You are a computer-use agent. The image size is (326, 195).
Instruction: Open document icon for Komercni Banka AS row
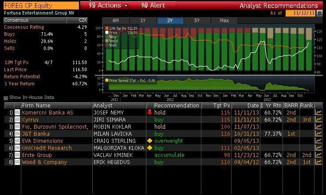[x=17, y=112]
